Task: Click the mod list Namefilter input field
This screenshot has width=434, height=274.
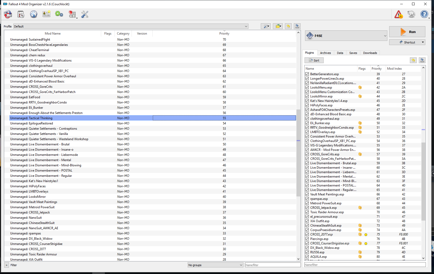Action: tap(273, 265)
